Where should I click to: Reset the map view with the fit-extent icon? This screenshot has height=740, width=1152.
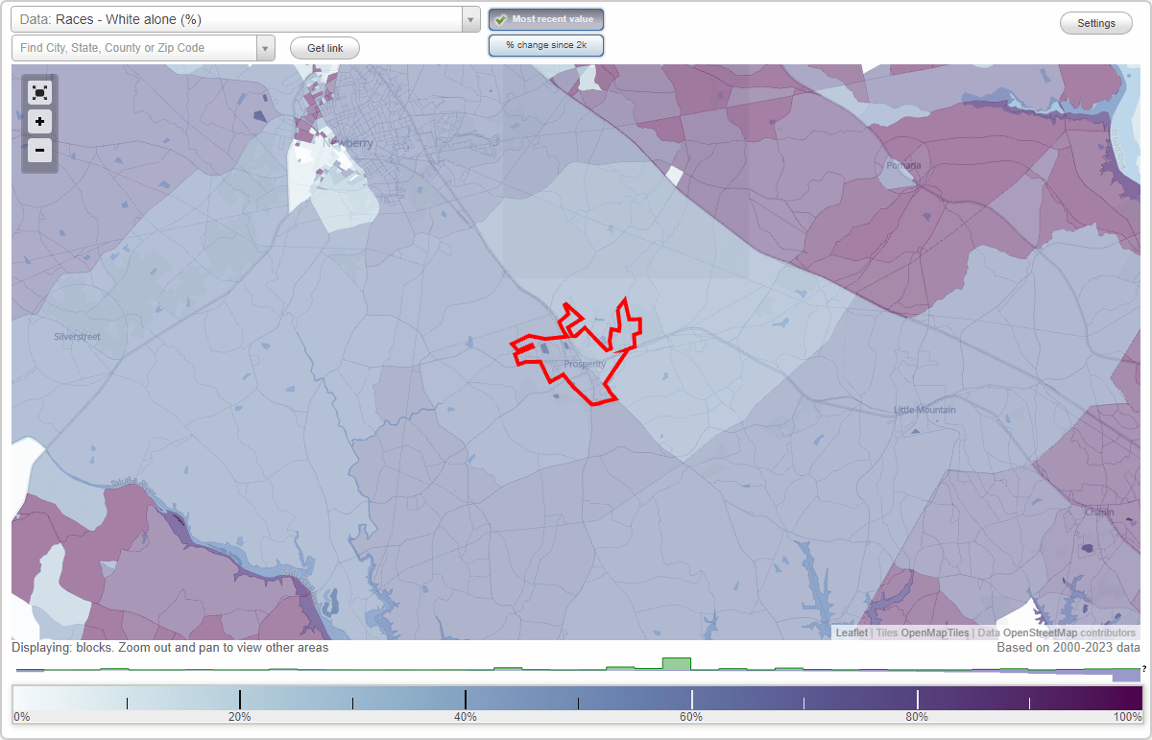click(39, 92)
